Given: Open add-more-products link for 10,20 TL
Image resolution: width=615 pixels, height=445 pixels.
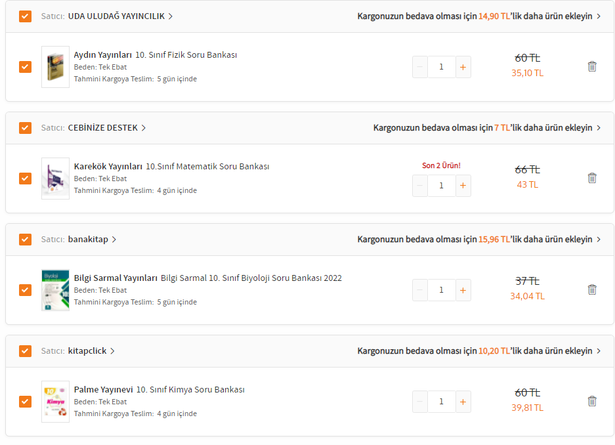Looking at the screenshot, I should [x=478, y=351].
